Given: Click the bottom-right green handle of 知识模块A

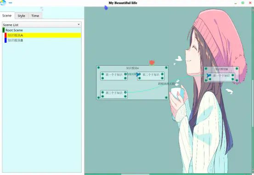Looking at the screenshot, I should pyautogui.click(x=166, y=97).
